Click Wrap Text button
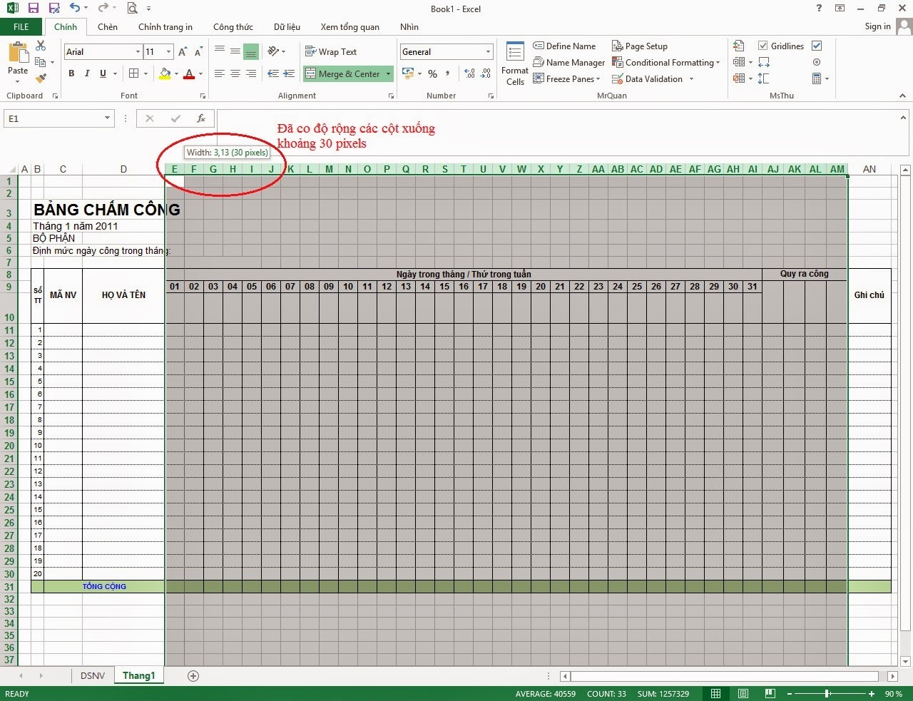 click(331, 51)
